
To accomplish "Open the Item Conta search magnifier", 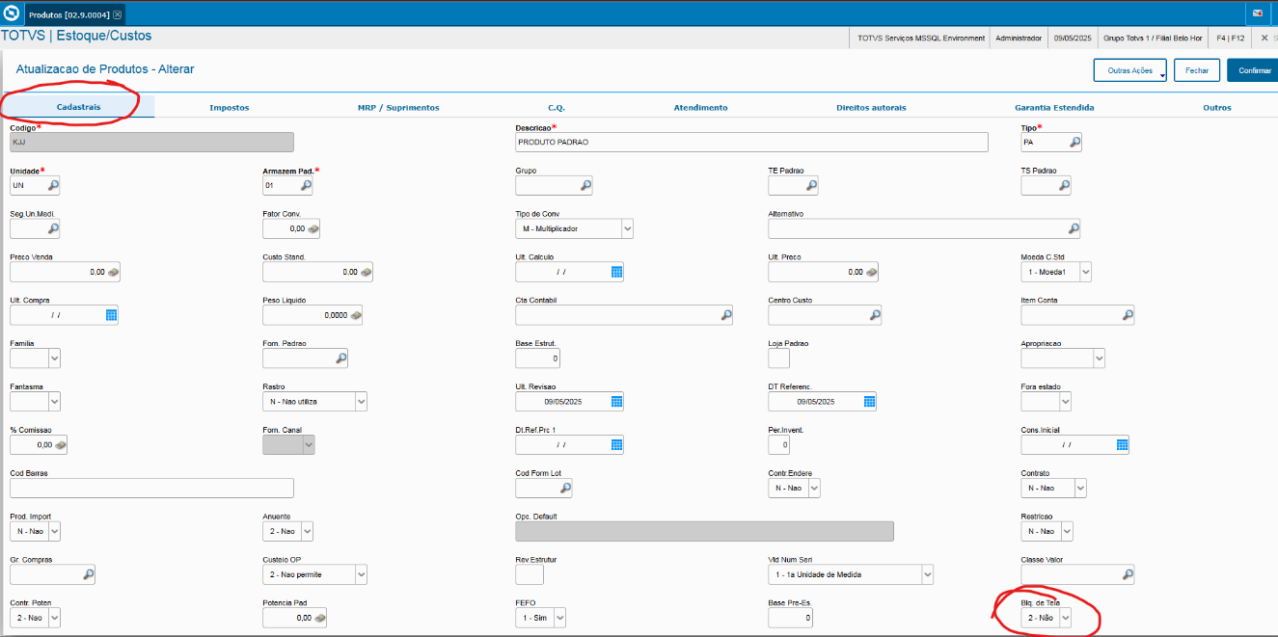I will [x=1127, y=315].
